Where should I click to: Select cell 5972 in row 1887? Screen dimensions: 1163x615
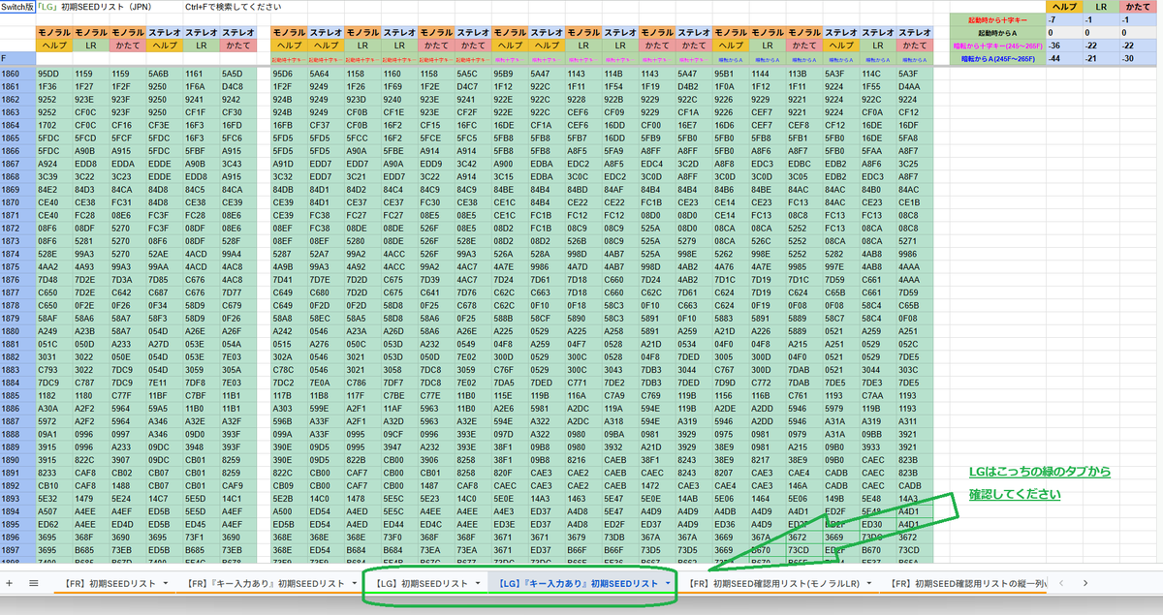(54, 421)
